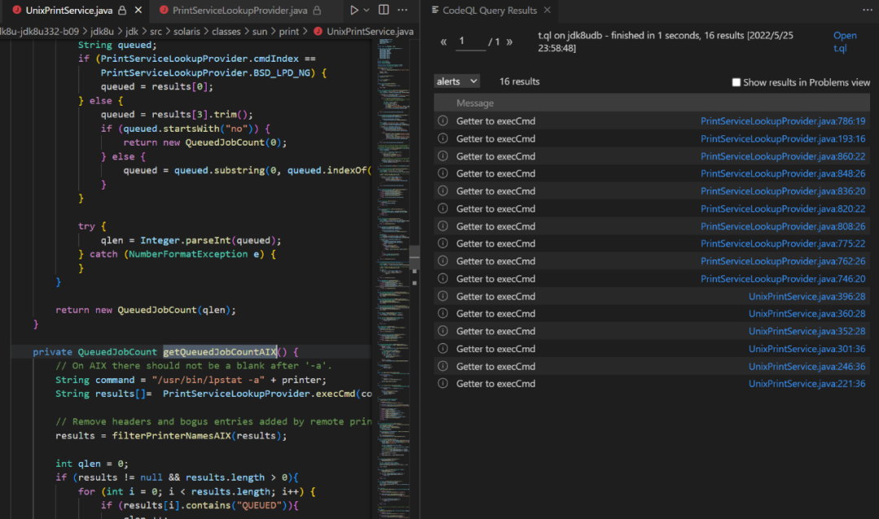Screen dimensions: 879x519
Task: Click the info icon on last result row
Action: coord(443,384)
